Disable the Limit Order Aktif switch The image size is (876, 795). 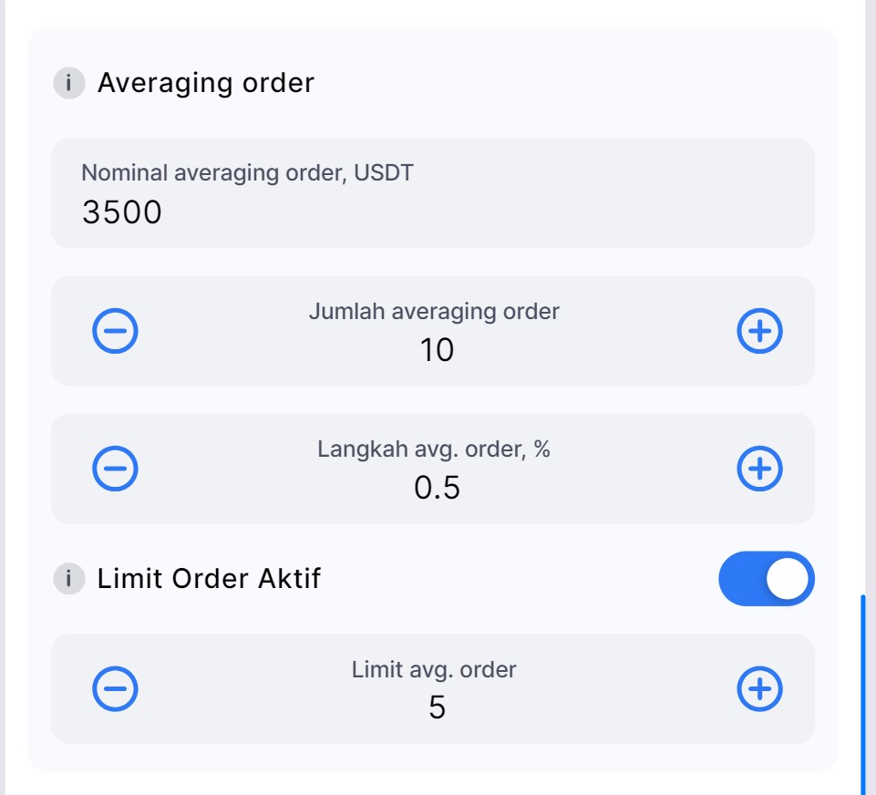(766, 579)
